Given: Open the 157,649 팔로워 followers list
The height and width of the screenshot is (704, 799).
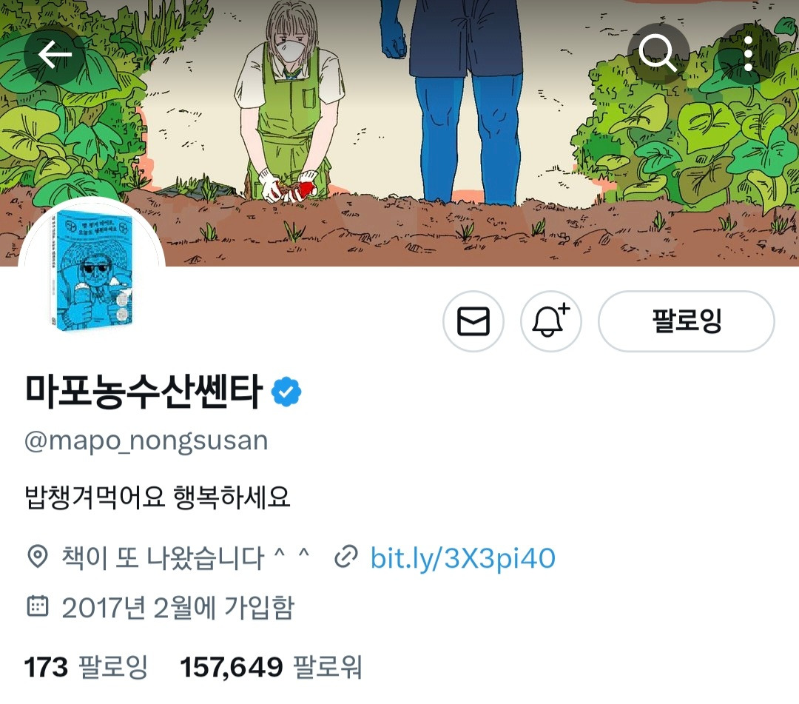Looking at the screenshot, I should [271, 667].
